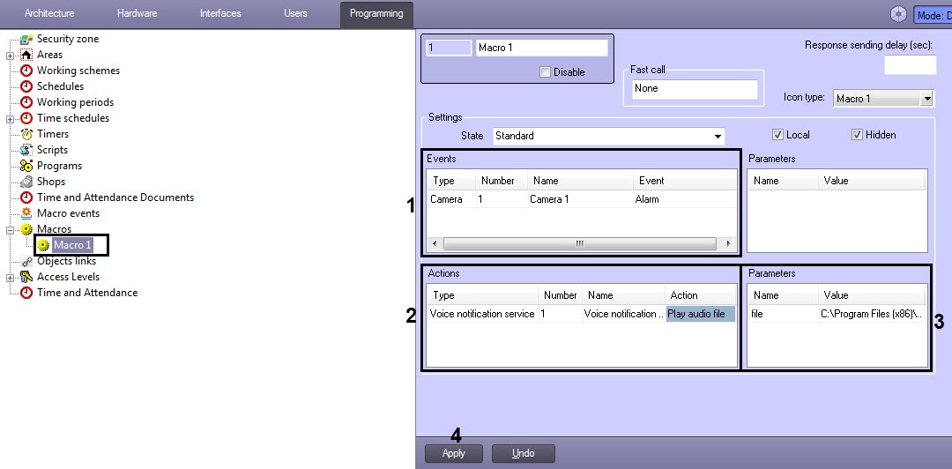The image size is (952, 469).
Task: Expand the Time schedules tree node
Action: click(x=10, y=118)
